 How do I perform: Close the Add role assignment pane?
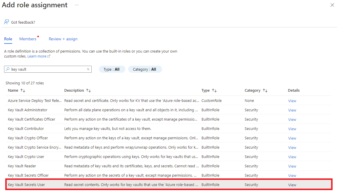click(332, 5)
